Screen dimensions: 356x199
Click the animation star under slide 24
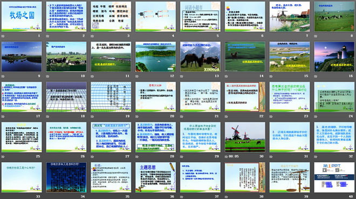click(x=316, y=116)
